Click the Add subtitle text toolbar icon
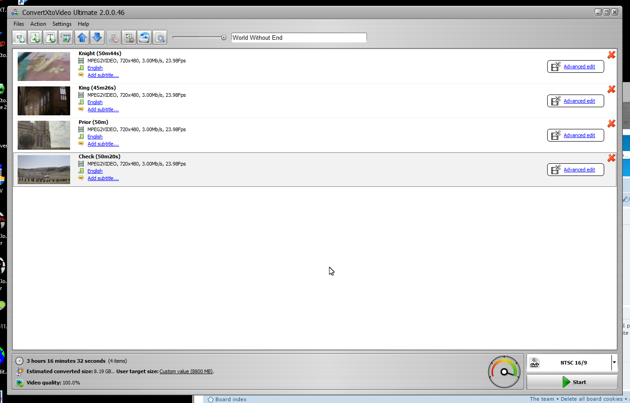 tap(51, 38)
